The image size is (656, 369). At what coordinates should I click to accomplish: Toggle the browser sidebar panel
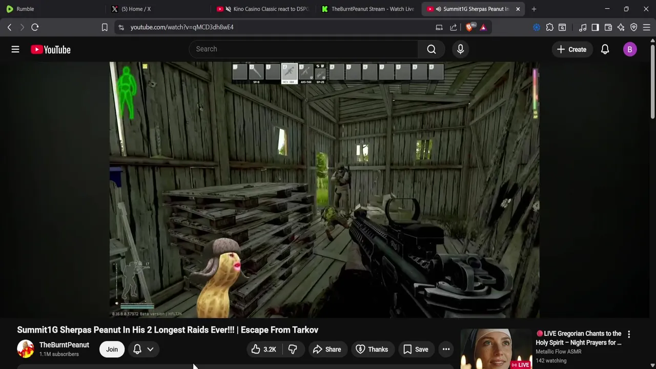click(595, 27)
